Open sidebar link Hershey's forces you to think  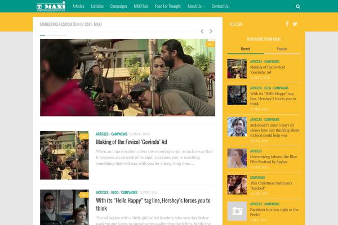click(273, 98)
